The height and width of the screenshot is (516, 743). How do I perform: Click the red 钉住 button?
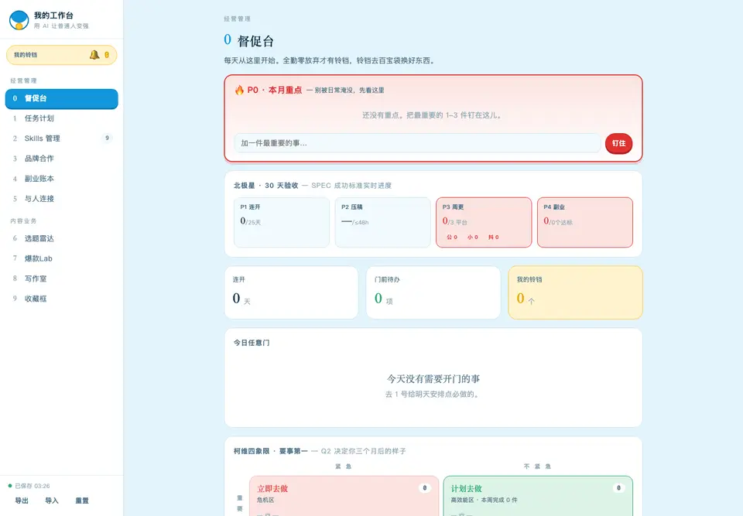[618, 143]
